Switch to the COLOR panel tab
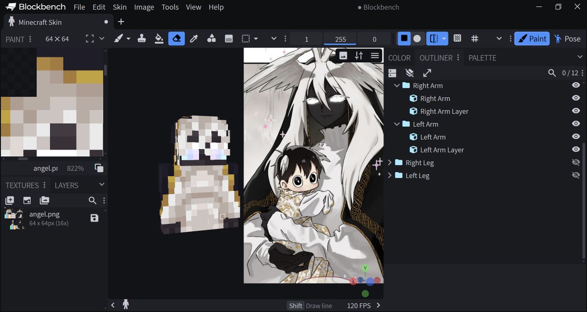 (x=399, y=58)
